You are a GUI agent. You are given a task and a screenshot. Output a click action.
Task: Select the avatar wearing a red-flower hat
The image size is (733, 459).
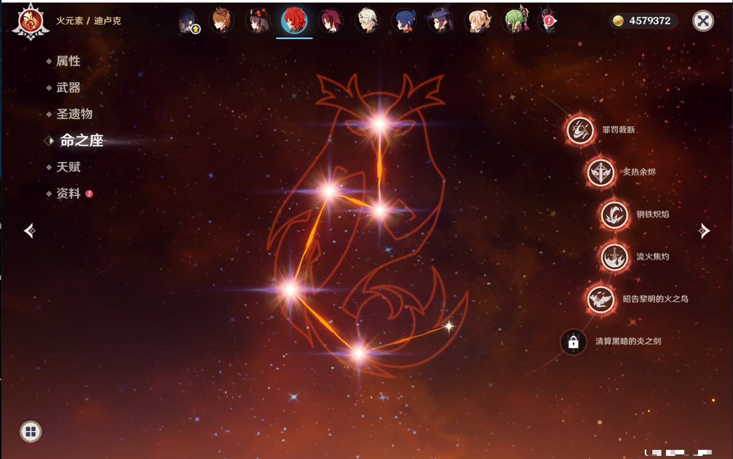(258, 21)
